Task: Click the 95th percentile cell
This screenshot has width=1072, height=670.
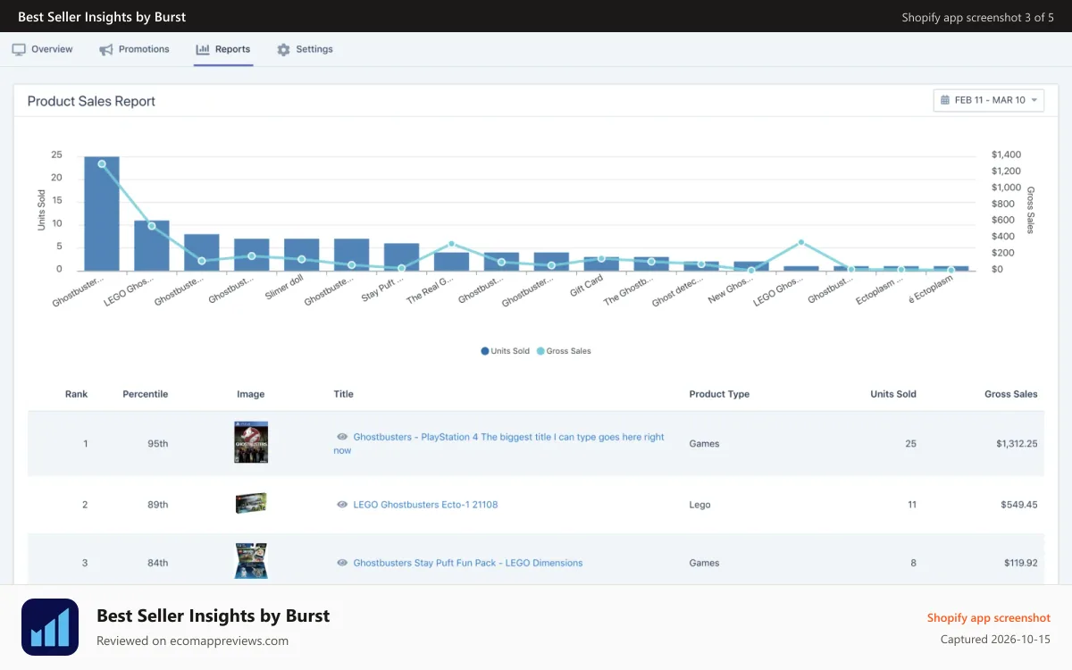Action: click(158, 444)
